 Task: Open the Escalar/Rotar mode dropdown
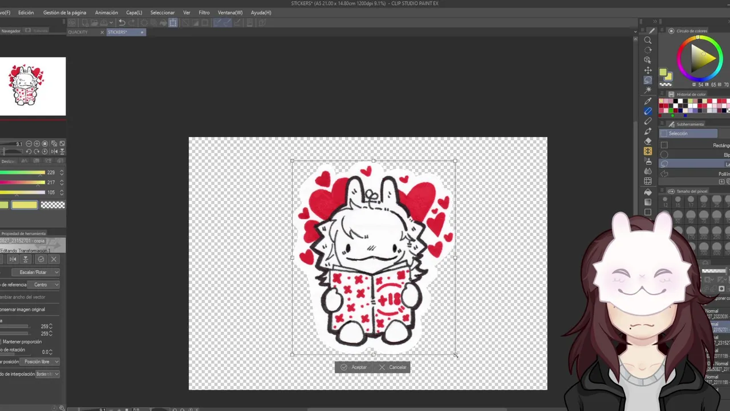tap(36, 272)
